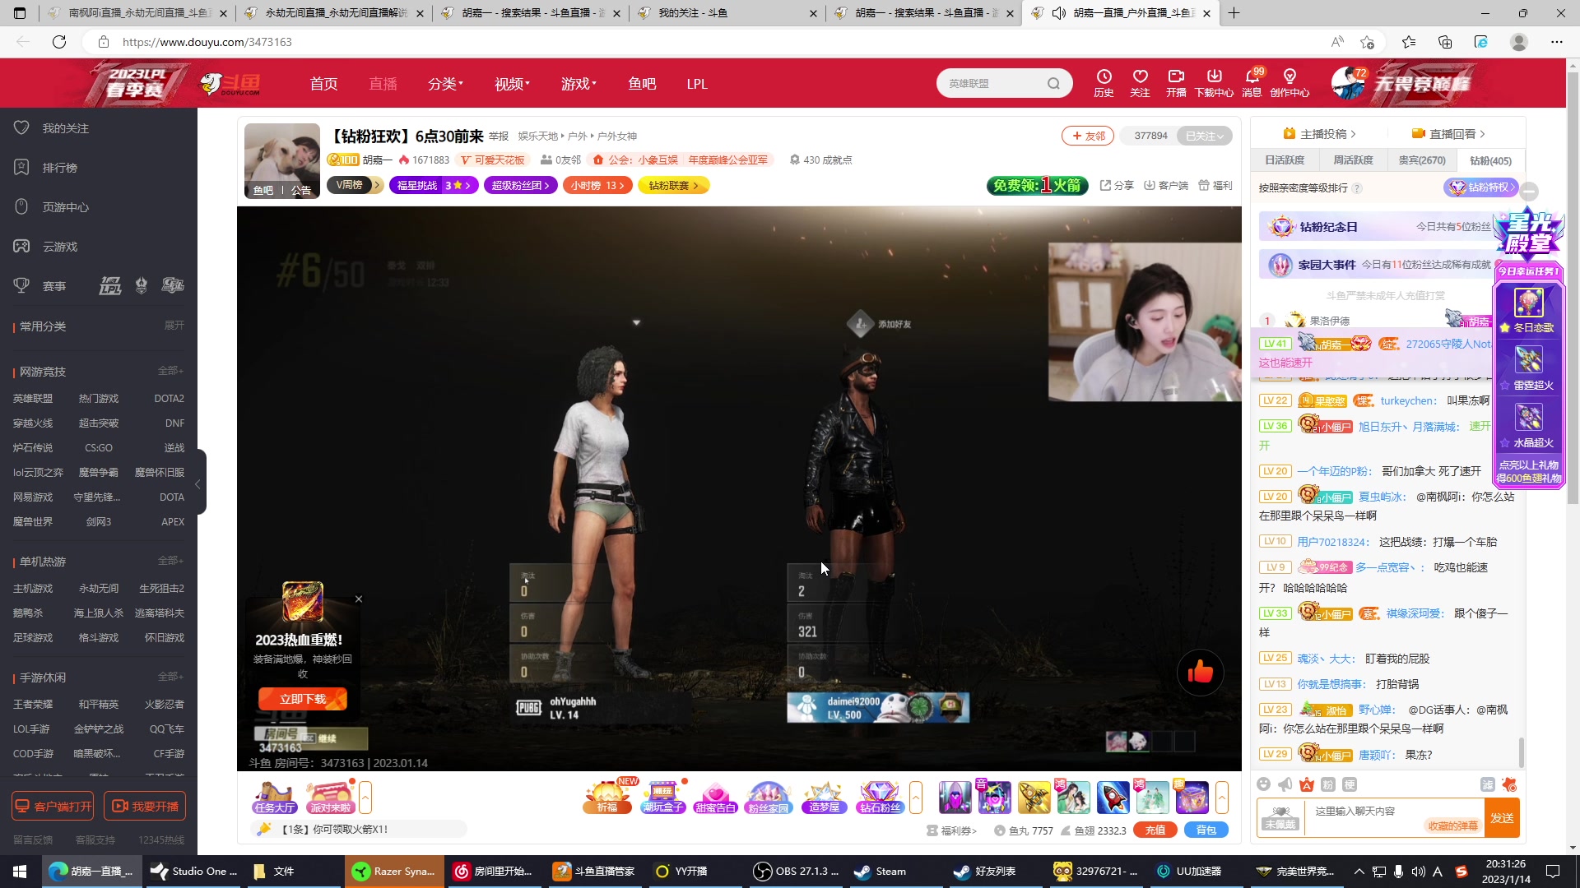This screenshot has height=888, width=1580.
Task: Go to the 首页 home tab
Action: (x=323, y=84)
